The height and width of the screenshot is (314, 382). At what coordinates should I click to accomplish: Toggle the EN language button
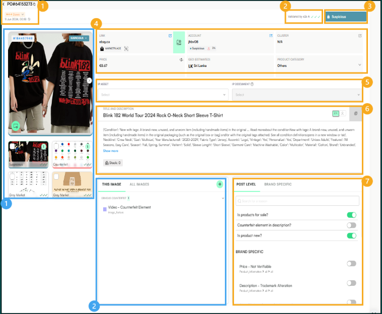tap(336, 113)
